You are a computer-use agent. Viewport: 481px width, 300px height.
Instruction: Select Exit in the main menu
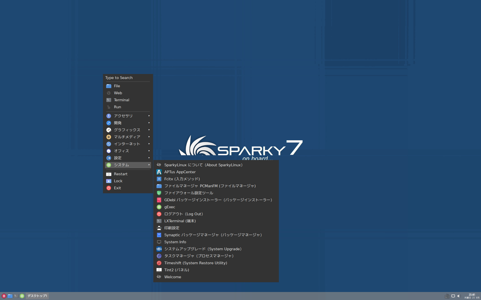(x=128, y=188)
